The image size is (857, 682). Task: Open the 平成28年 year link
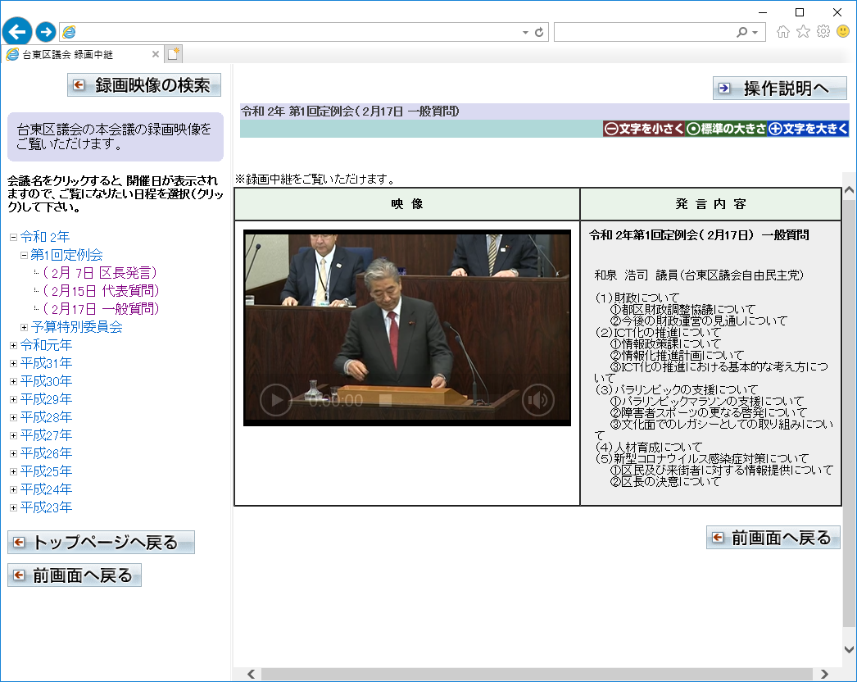pyautogui.click(x=46, y=417)
